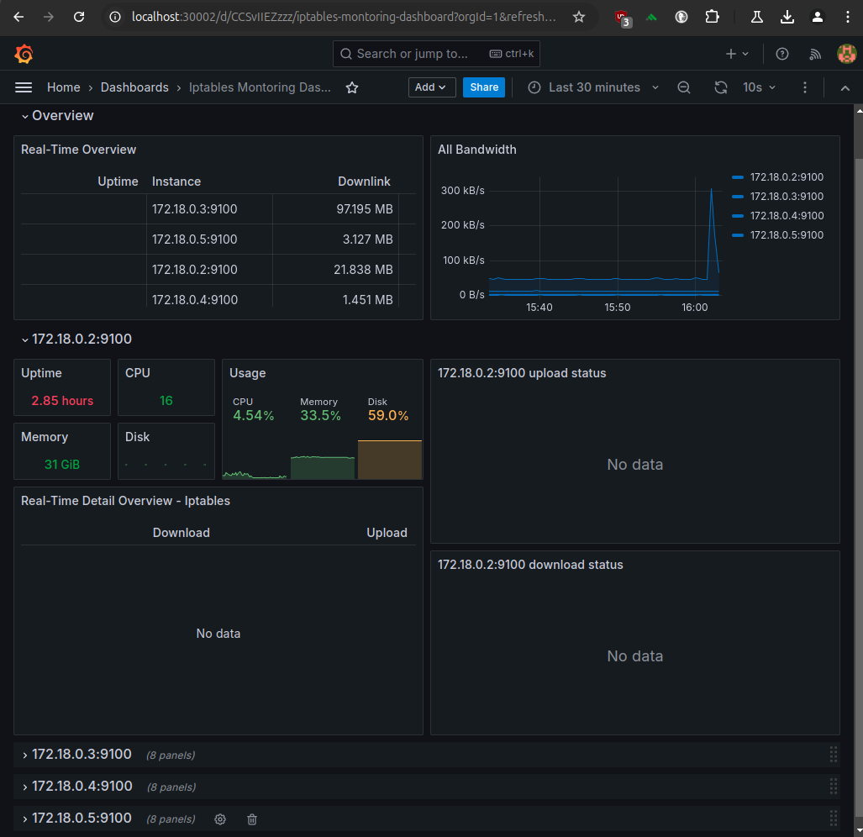Open the browser three-dot menu
Viewport: 863px width, 837px height.
pos(848,17)
